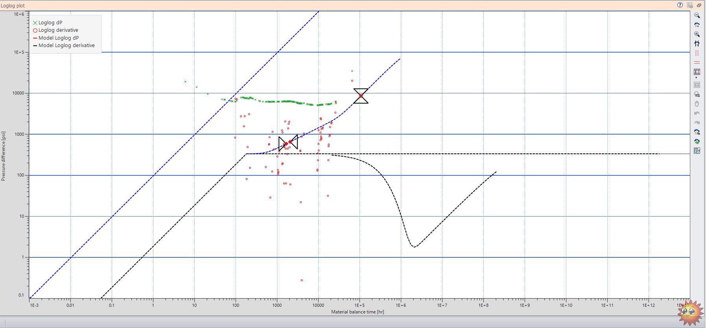Click the Material balance time axis label
Viewport: 706px width, 328px height.
tap(358, 312)
